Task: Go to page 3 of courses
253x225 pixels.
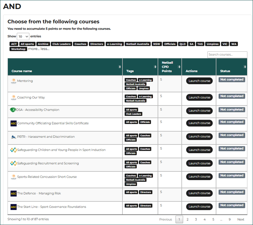Action: click(x=196, y=219)
